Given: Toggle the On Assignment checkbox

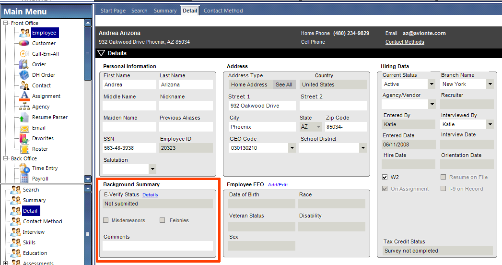Looking at the screenshot, I should [x=385, y=188].
